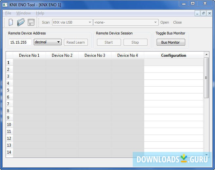The width and height of the screenshot is (215, 170).
Task: Expand the decimal format dropdown
Action: 48,42
